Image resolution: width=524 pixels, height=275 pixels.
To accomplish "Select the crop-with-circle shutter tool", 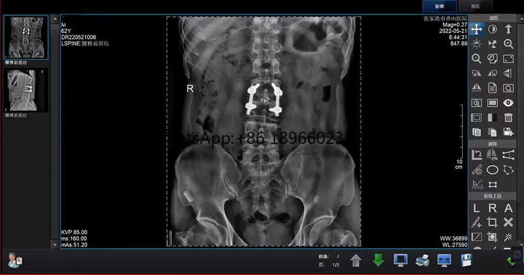I will point(492,237).
